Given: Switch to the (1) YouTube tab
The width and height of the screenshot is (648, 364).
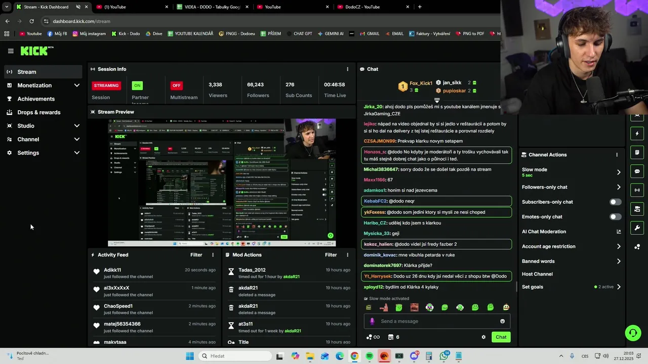Looking at the screenshot, I should (132, 7).
